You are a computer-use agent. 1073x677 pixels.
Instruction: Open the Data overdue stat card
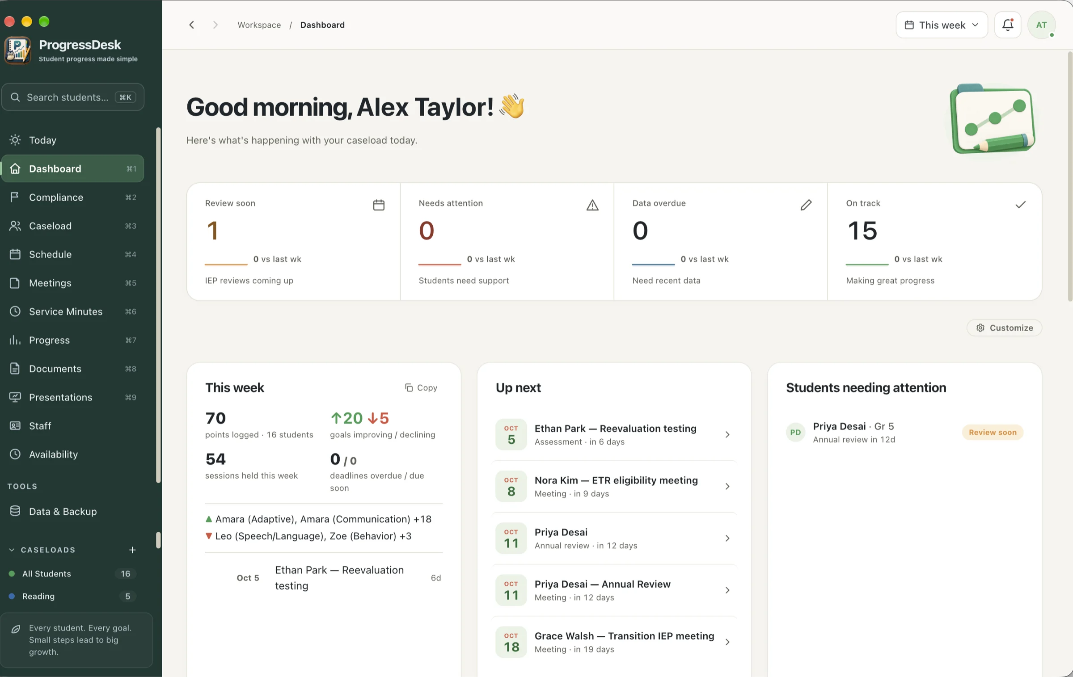pyautogui.click(x=721, y=242)
